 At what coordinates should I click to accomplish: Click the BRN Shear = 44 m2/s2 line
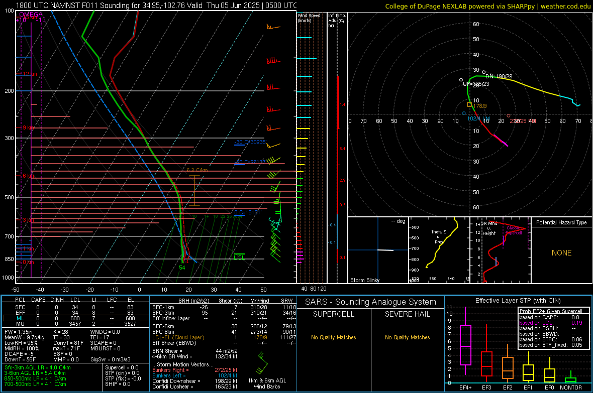pyautogui.click(x=195, y=351)
